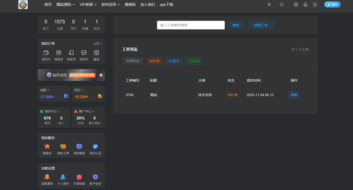Expand the 软件应用 dropdown menu

pyautogui.click(x=111, y=4)
